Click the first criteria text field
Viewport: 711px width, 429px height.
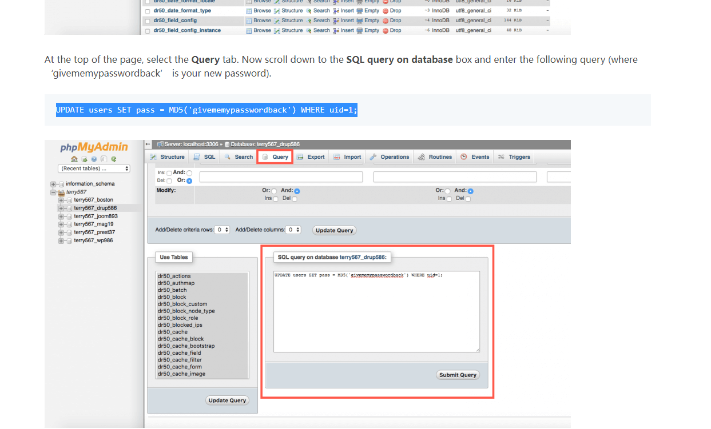pos(281,177)
